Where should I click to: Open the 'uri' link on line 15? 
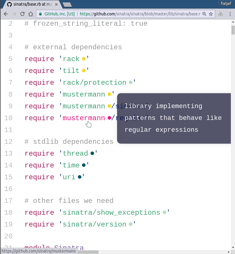69,177
